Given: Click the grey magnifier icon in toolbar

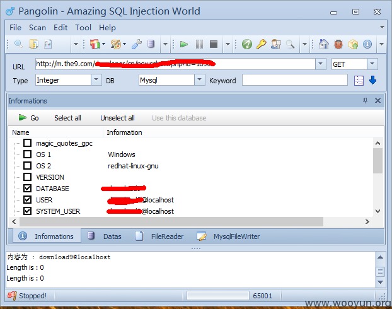Looking at the screenshot, I should pyautogui.click(x=290, y=44).
